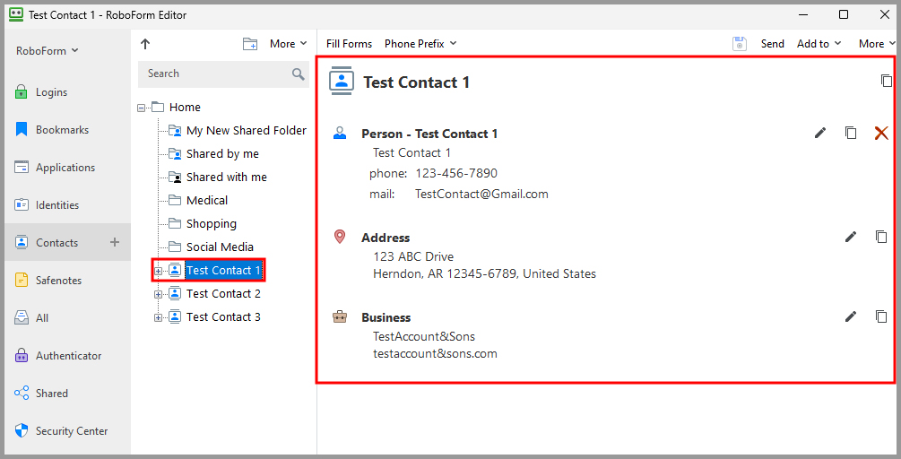Viewport: 901px width, 459px height.
Task: Expand Test Contact 1 tree node
Action: tap(159, 271)
